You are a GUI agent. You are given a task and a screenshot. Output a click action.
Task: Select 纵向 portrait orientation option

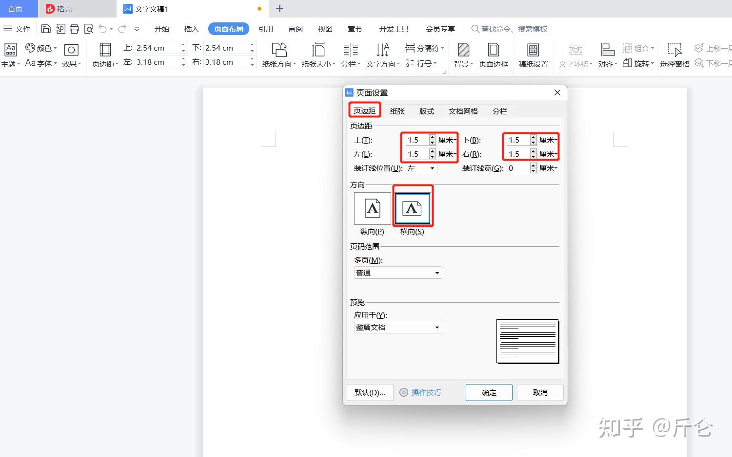pyautogui.click(x=371, y=208)
